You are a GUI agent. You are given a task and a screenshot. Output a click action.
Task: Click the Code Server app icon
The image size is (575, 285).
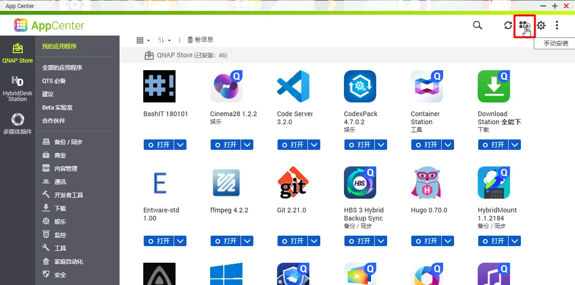293,86
